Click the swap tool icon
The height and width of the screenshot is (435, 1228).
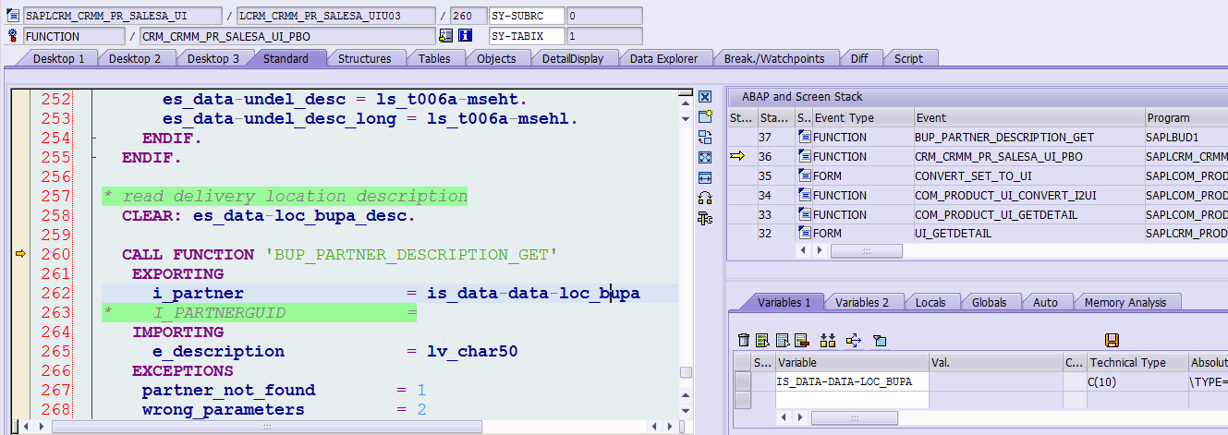pyautogui.click(x=705, y=137)
